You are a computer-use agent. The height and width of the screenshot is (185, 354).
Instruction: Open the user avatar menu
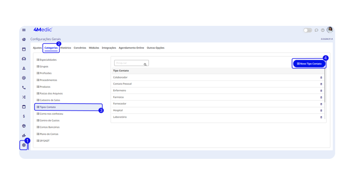click(330, 30)
